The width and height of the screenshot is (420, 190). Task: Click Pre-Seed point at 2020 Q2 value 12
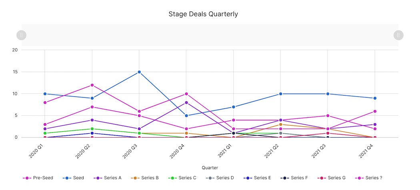pos(92,85)
